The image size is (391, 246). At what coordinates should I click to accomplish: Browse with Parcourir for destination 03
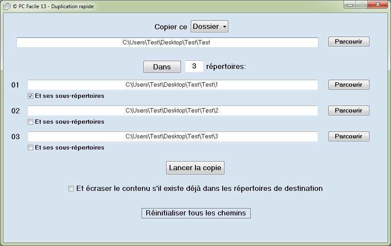click(349, 137)
